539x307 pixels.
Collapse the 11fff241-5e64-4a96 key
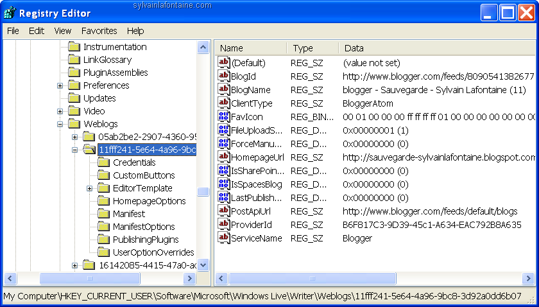pyautogui.click(x=74, y=150)
